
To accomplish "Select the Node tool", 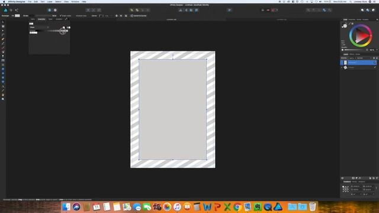I will pos(3,30).
